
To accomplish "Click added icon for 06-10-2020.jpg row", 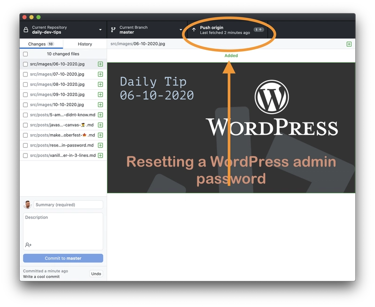I will 100,64.
